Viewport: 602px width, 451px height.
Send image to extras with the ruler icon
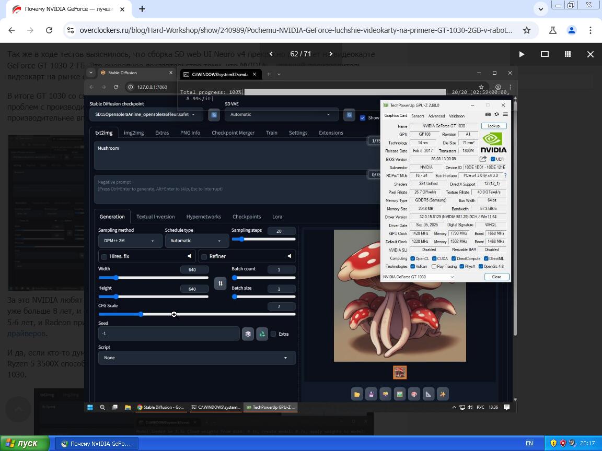(x=428, y=394)
